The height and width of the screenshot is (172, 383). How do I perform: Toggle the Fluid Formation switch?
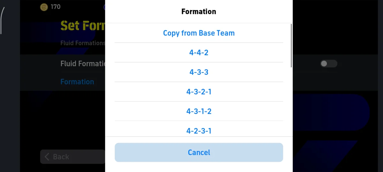click(x=328, y=64)
